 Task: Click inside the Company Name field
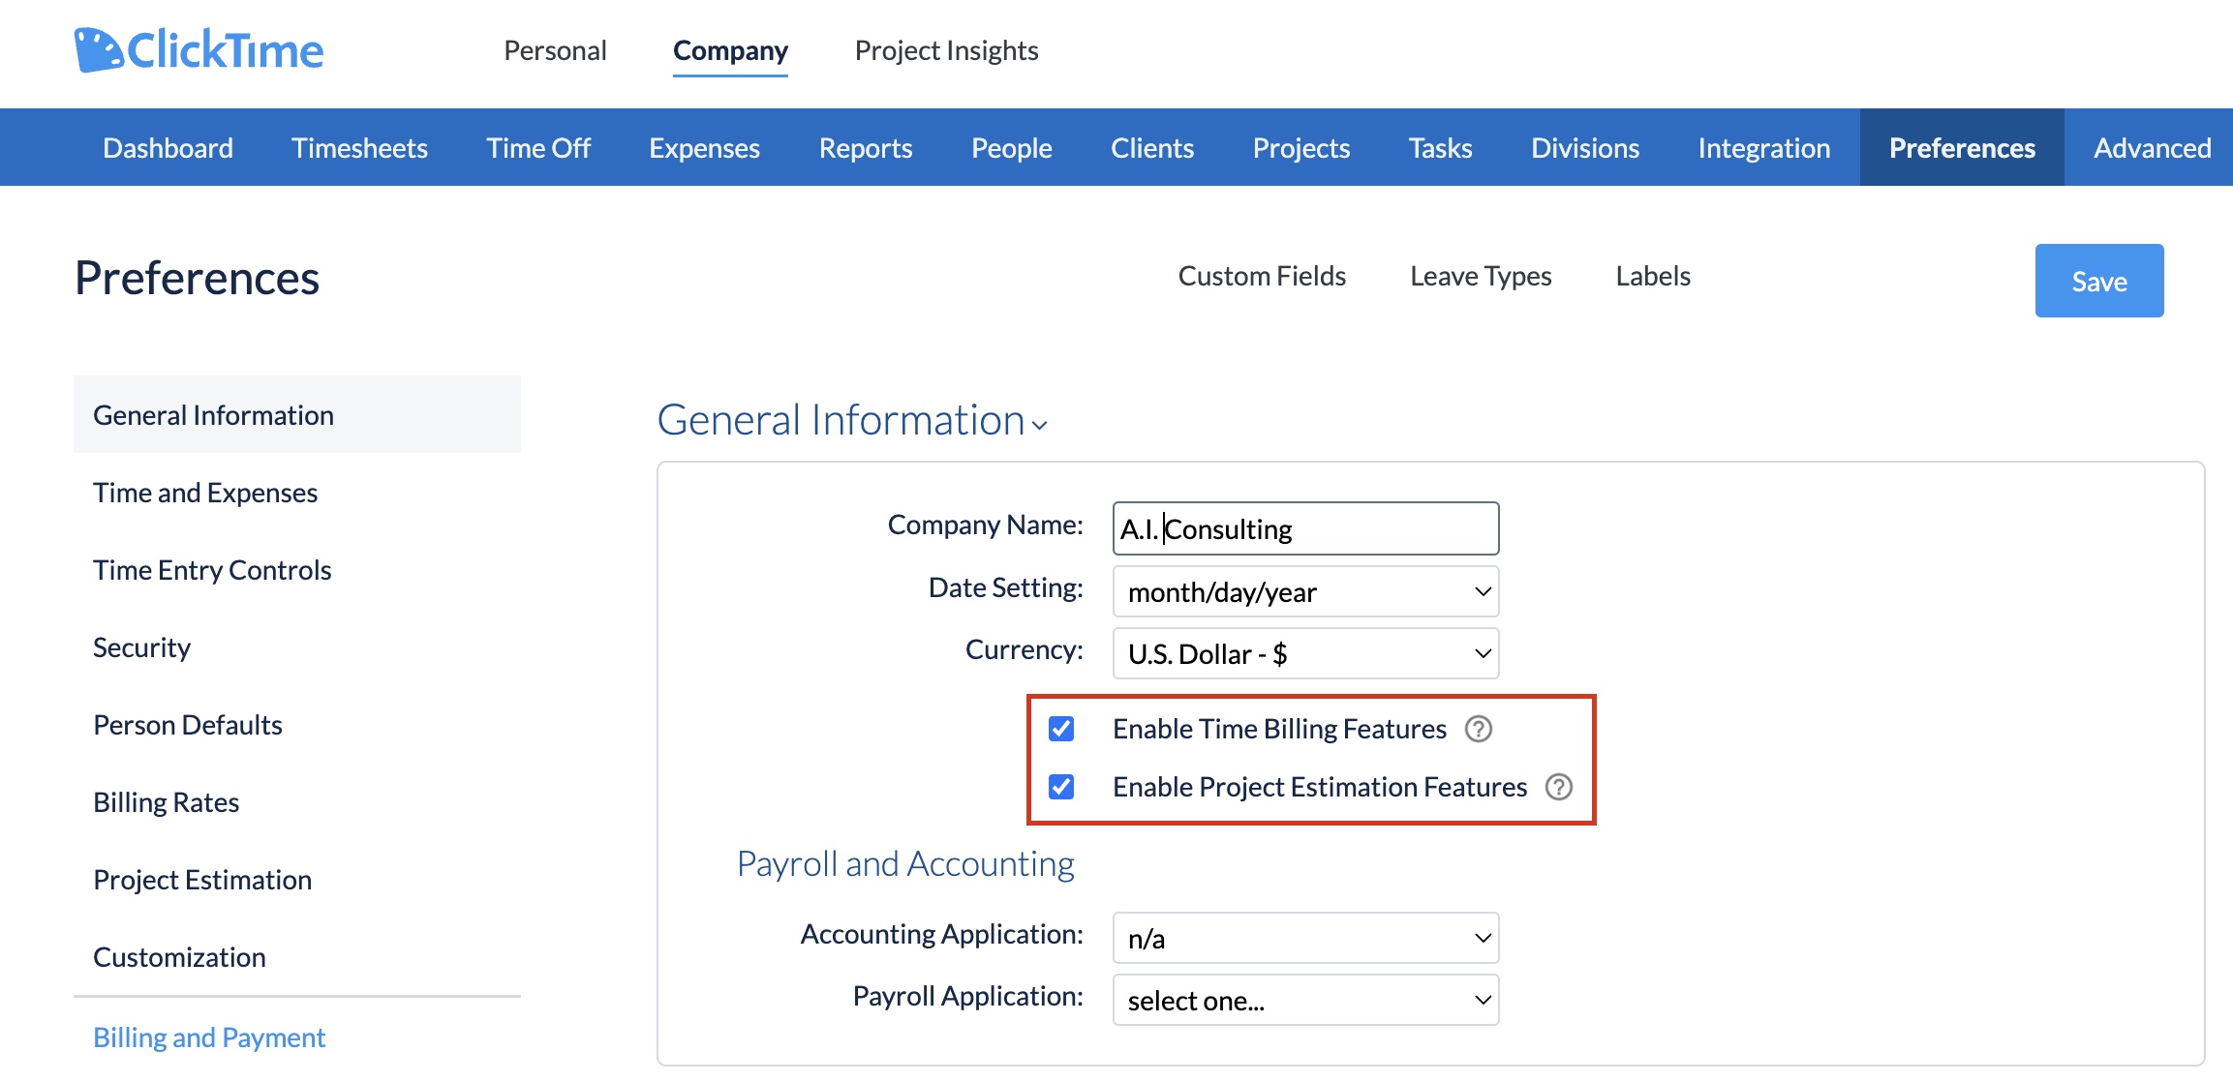pyautogui.click(x=1305, y=527)
